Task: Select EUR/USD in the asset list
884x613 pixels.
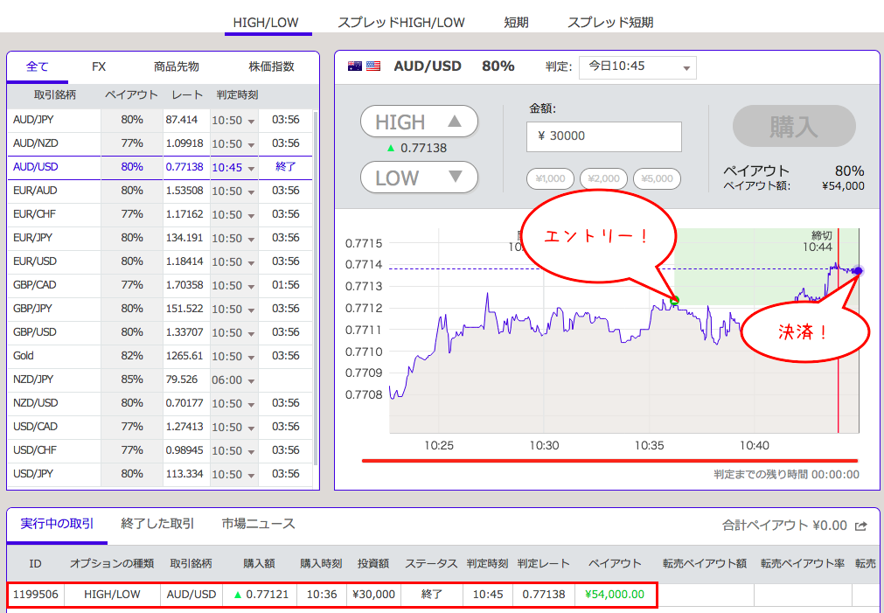Action: tap(35, 261)
